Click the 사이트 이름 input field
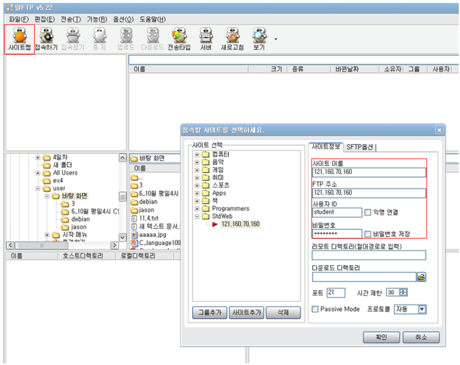This screenshot has height=365, width=460. tap(369, 172)
